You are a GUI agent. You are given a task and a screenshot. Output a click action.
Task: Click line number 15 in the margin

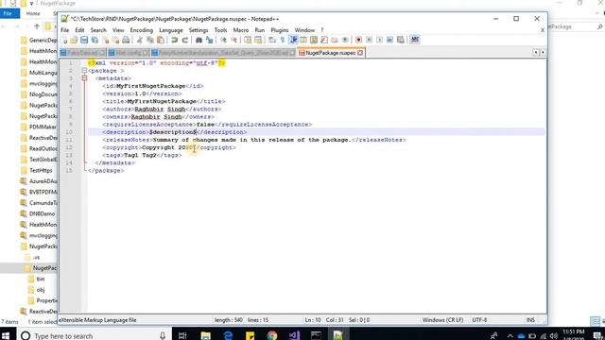point(69,170)
